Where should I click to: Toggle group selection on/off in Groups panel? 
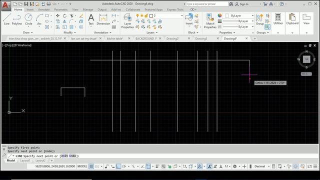267,27
